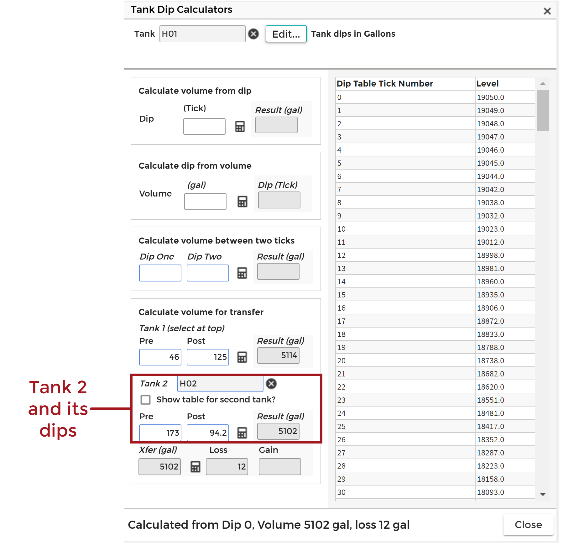Click calculator icon next to Tank 2 Post field

pos(242,433)
